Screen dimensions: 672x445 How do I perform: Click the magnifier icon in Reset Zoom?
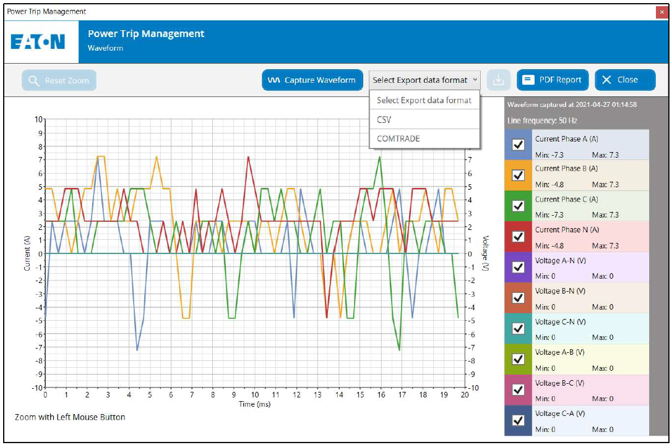(33, 80)
